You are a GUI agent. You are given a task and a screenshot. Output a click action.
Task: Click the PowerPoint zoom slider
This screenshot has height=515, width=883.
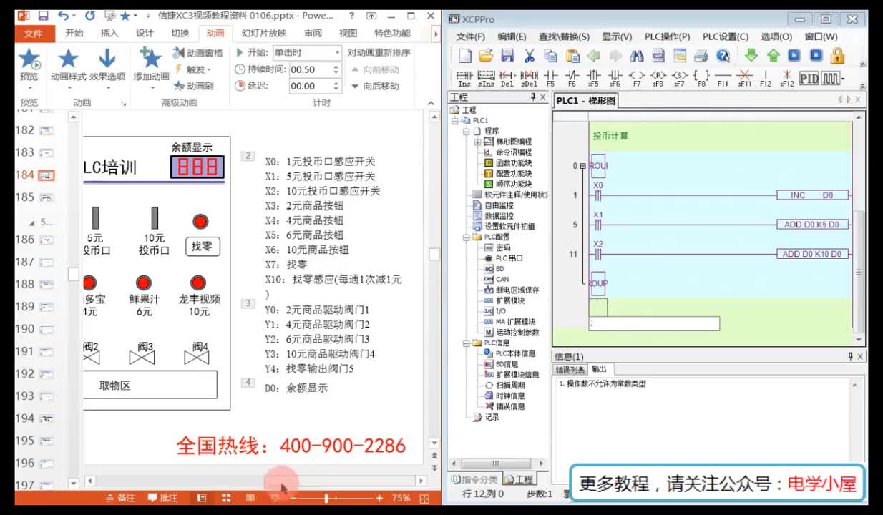[326, 498]
